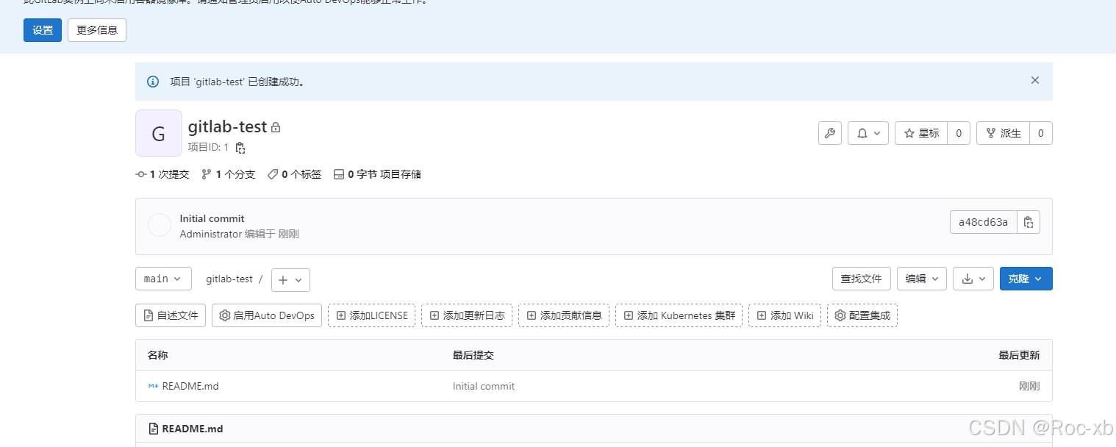1116x447 pixels.
Task: Click the 查找文件 button
Action: 862,279
